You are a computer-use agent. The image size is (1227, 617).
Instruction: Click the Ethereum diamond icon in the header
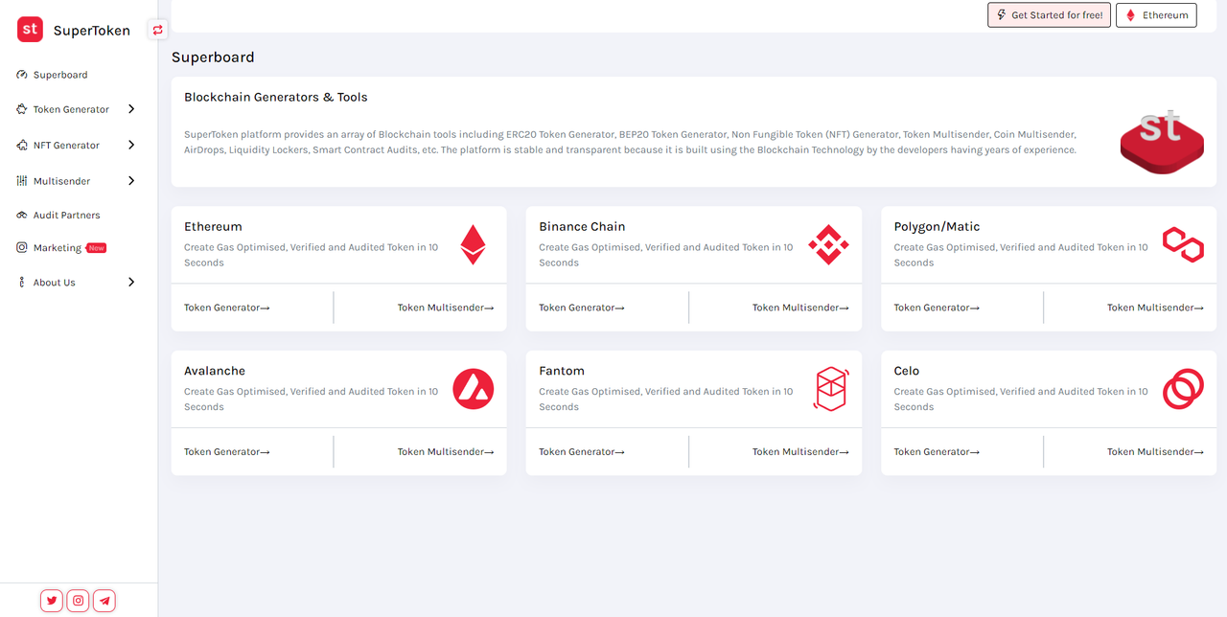pos(1130,15)
